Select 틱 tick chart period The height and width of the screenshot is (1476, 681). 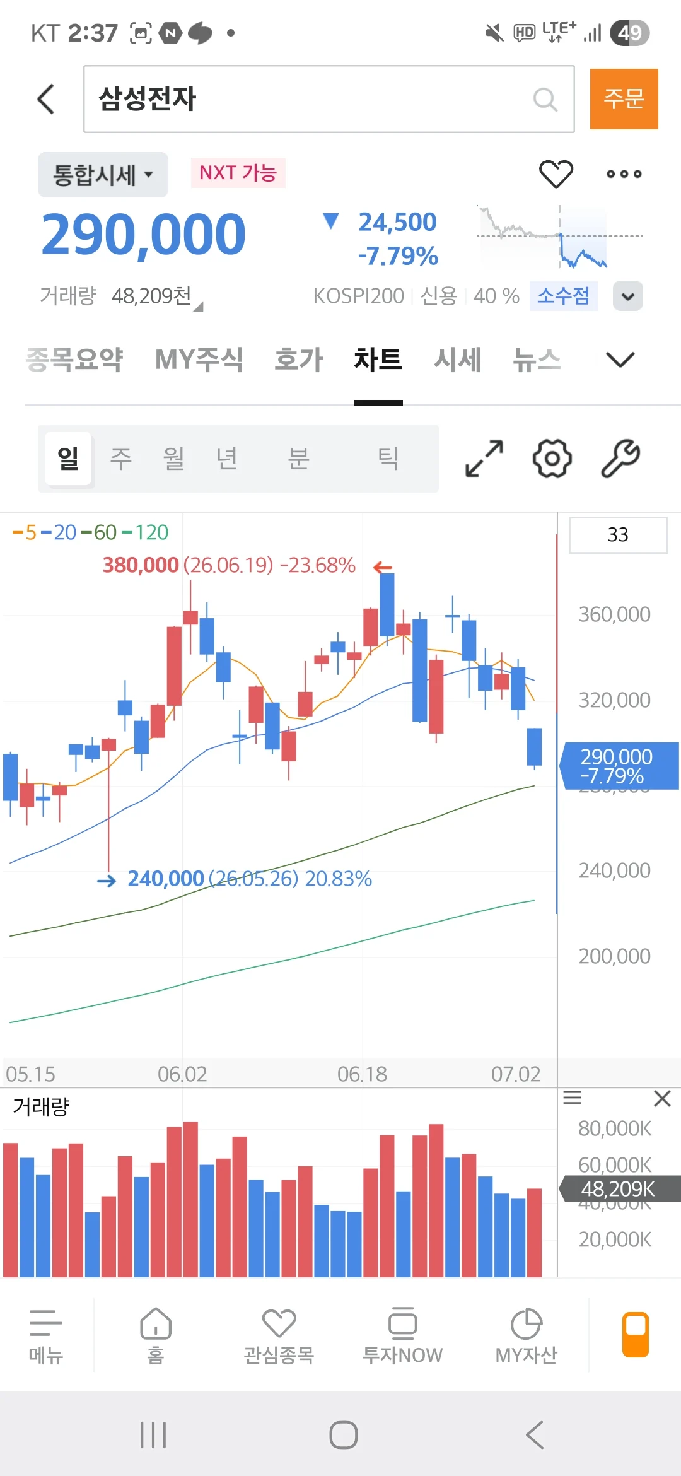coord(388,458)
